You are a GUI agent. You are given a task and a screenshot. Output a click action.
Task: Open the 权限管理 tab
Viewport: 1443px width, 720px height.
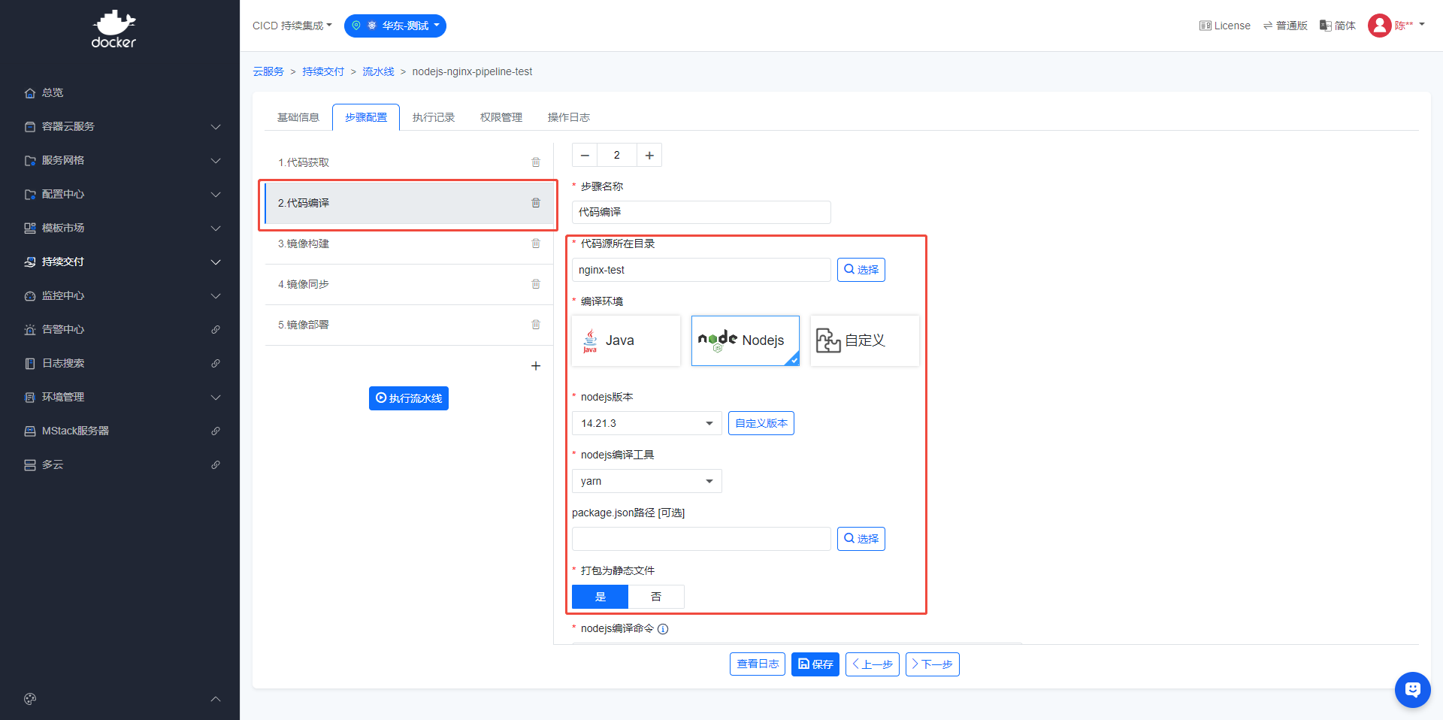[x=501, y=117]
